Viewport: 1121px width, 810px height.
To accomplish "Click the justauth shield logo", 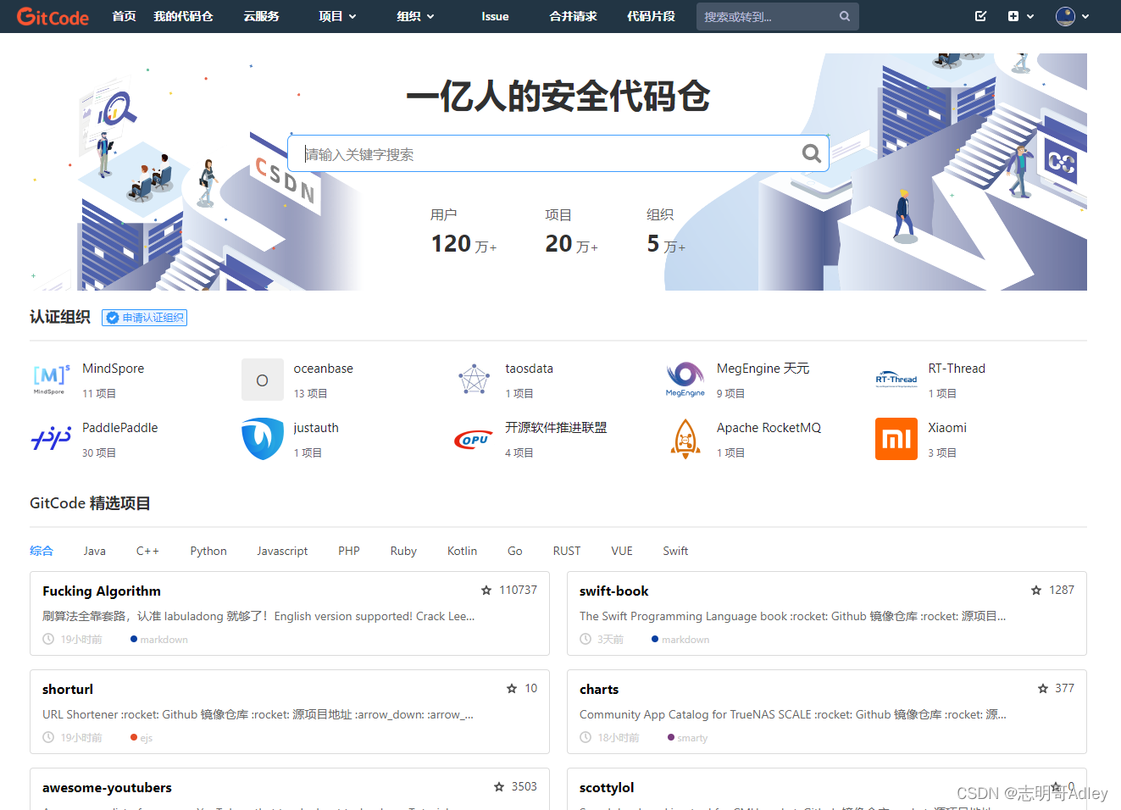I will tap(263, 439).
